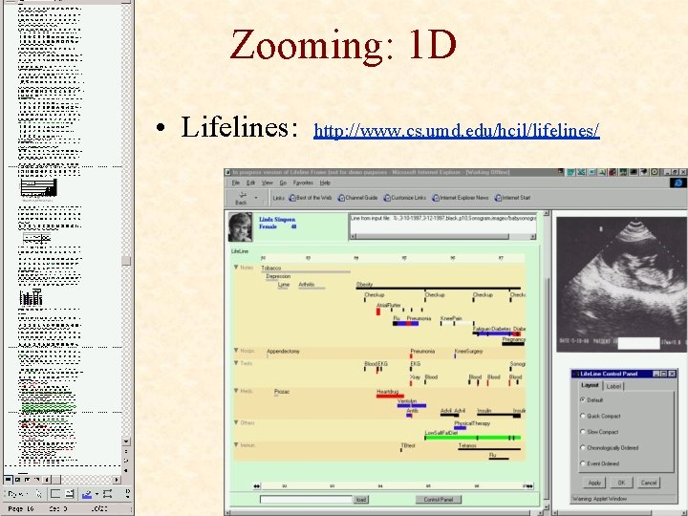Click the left end arrows of the timeline zoom slider

point(257,485)
